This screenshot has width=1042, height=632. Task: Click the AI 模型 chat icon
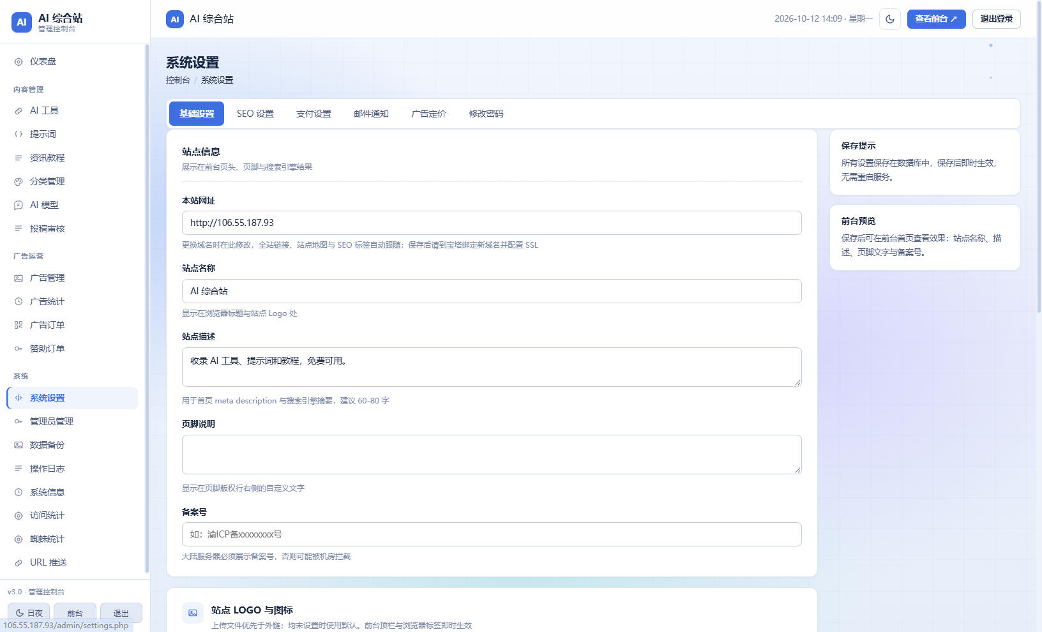[x=19, y=206]
